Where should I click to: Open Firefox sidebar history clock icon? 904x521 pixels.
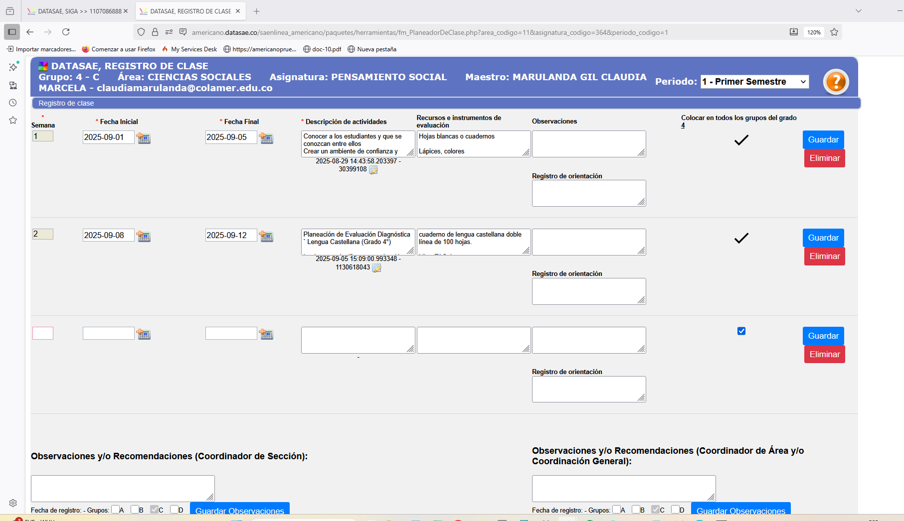pyautogui.click(x=13, y=103)
